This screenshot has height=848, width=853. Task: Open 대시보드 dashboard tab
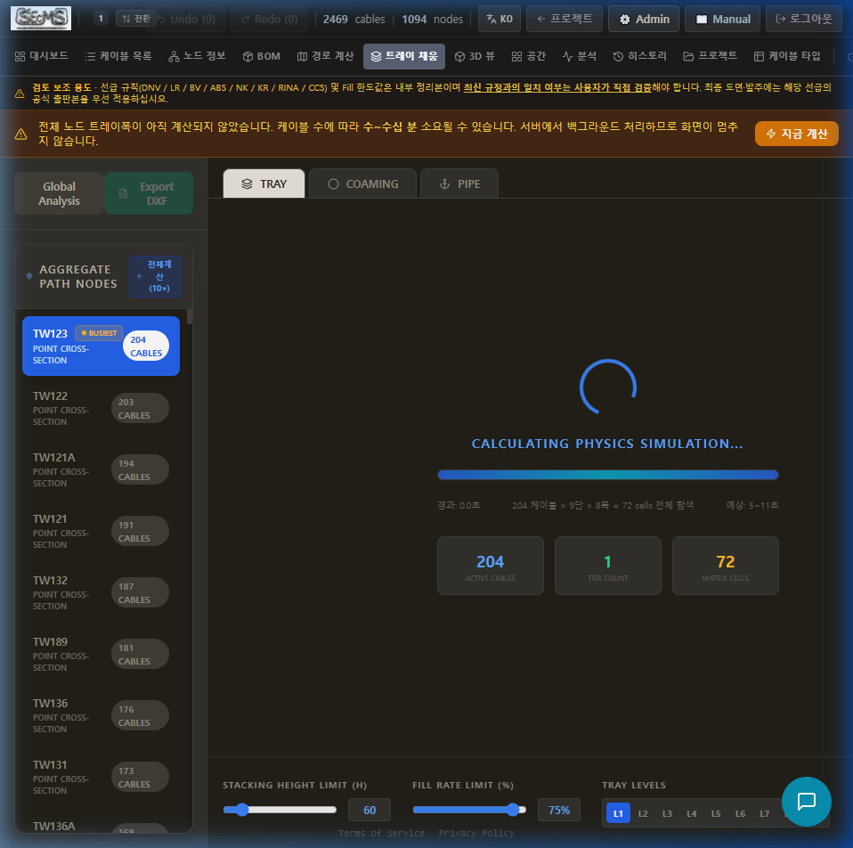click(x=41, y=56)
